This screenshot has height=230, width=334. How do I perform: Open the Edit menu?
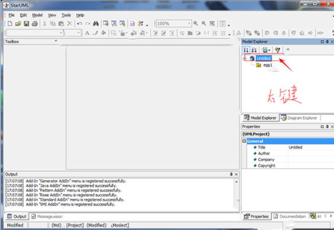click(x=23, y=15)
